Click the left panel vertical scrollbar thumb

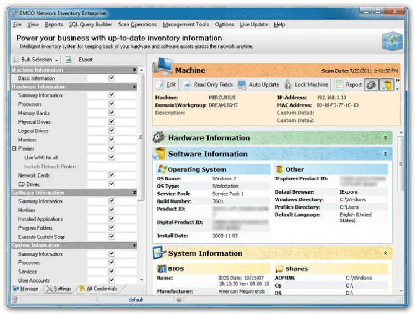(141, 137)
